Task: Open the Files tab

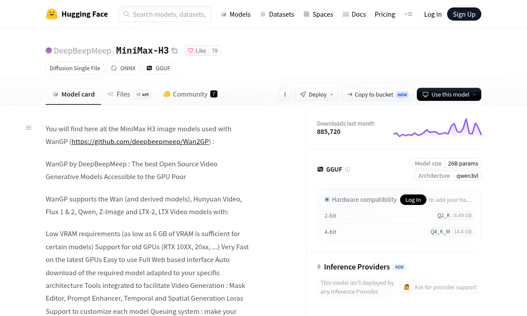Action: [x=129, y=94]
